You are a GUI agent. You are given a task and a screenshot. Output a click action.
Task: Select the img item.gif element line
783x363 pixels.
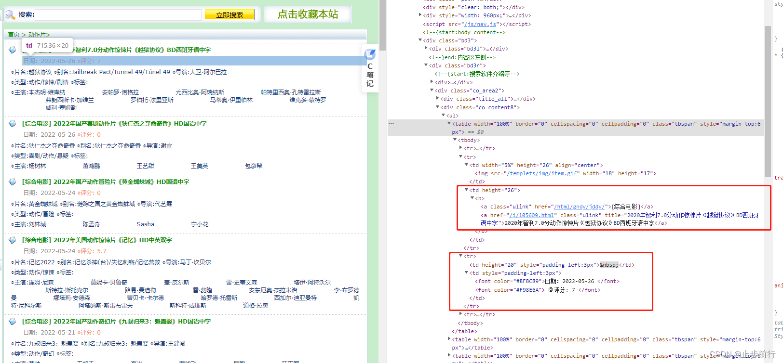coord(566,173)
